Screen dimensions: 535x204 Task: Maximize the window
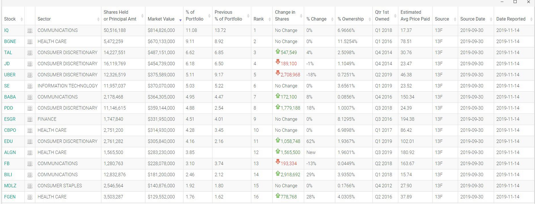click(x=515, y=2)
